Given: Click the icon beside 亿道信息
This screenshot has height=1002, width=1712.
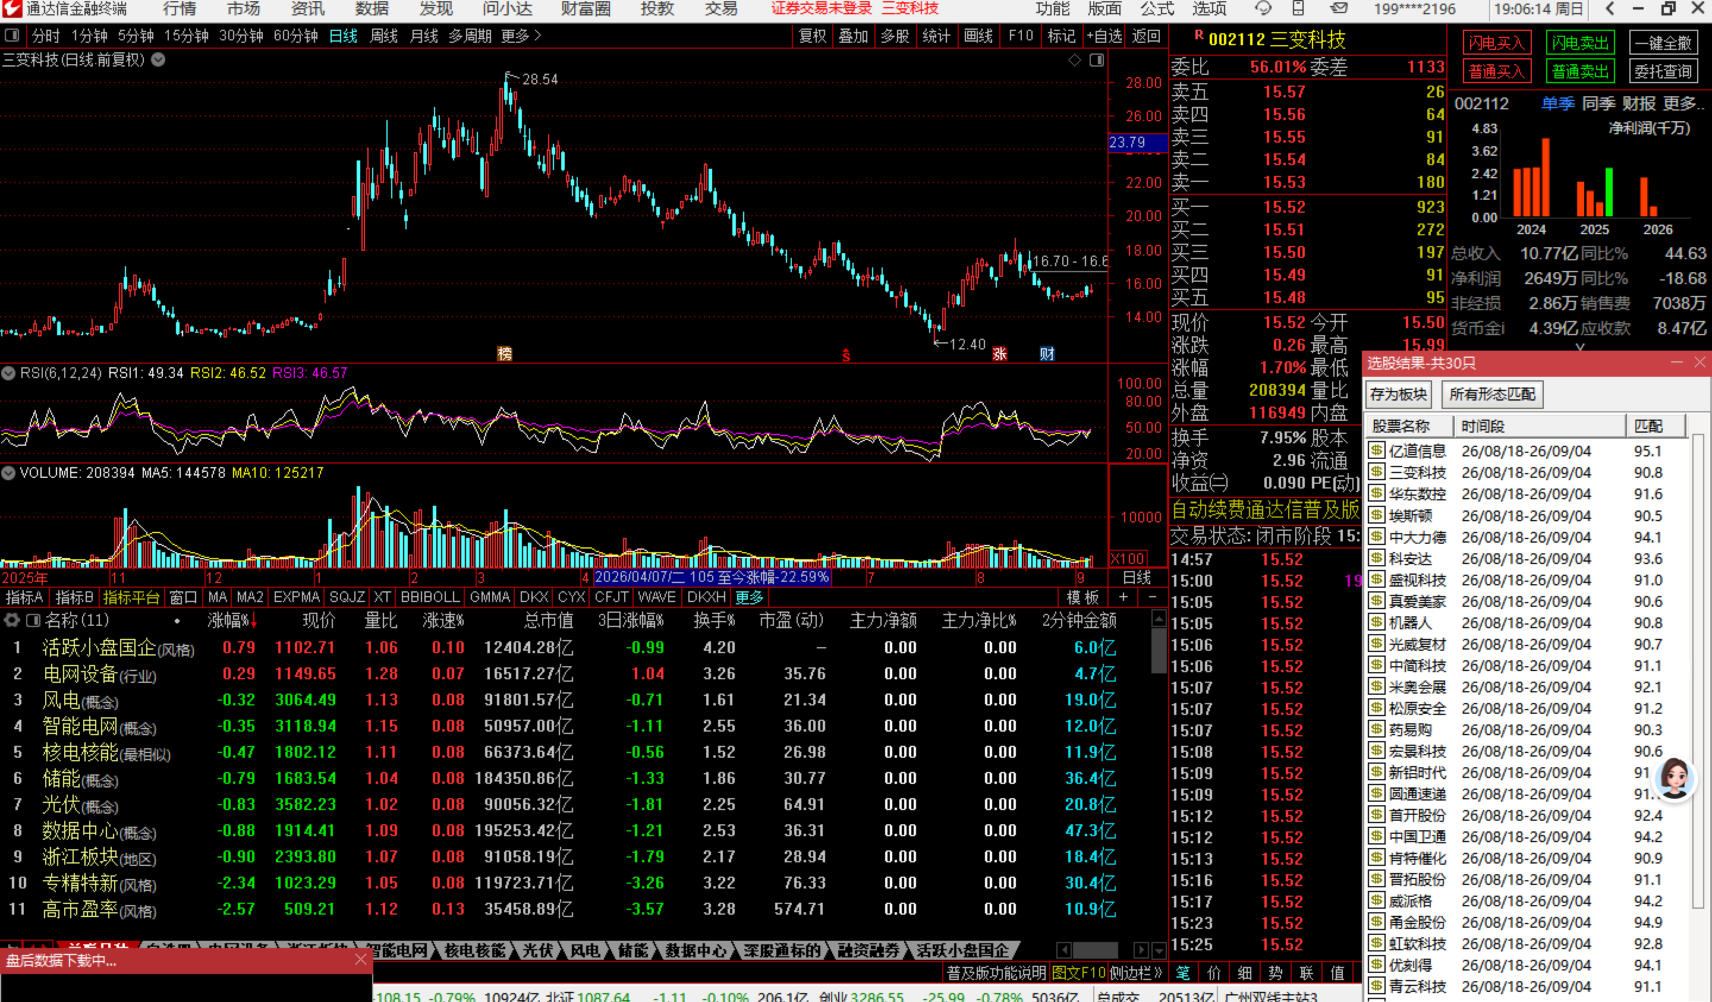Looking at the screenshot, I should coord(1376,450).
